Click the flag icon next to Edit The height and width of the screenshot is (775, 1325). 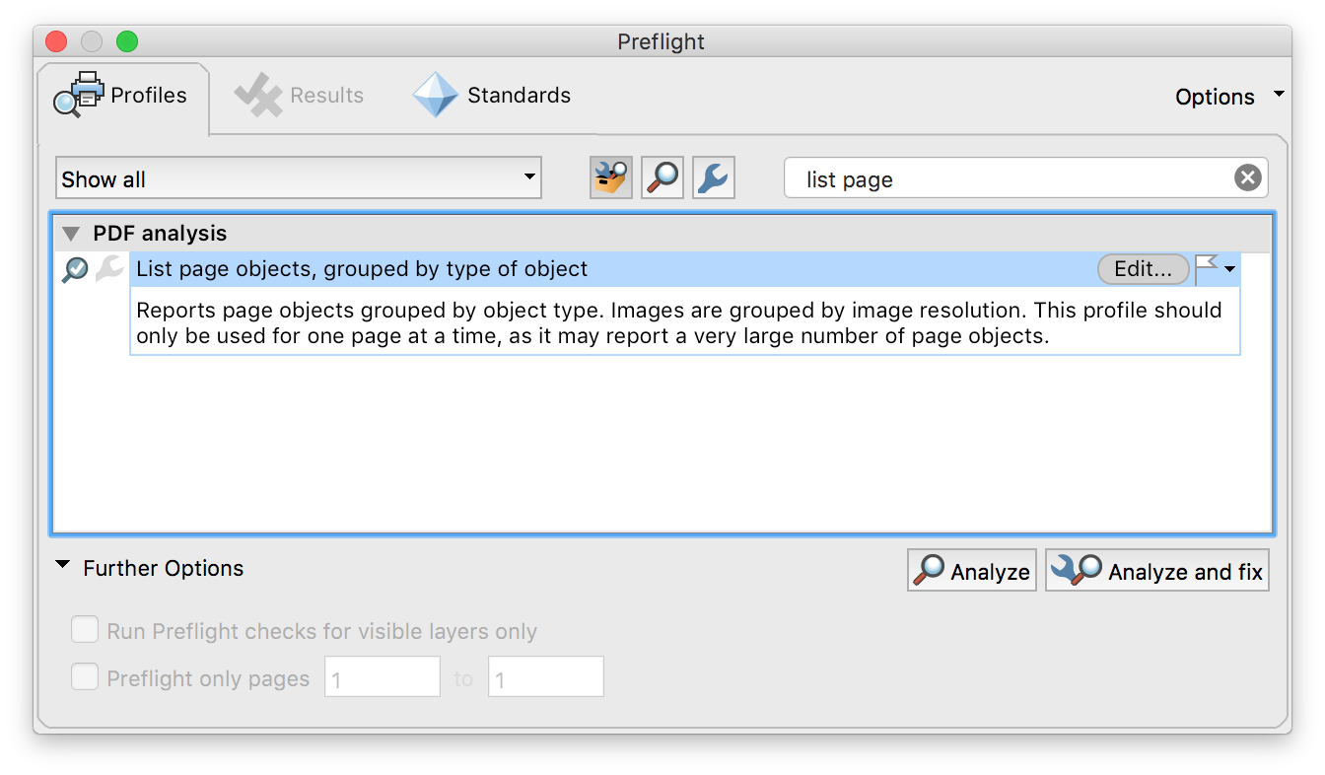1207,268
